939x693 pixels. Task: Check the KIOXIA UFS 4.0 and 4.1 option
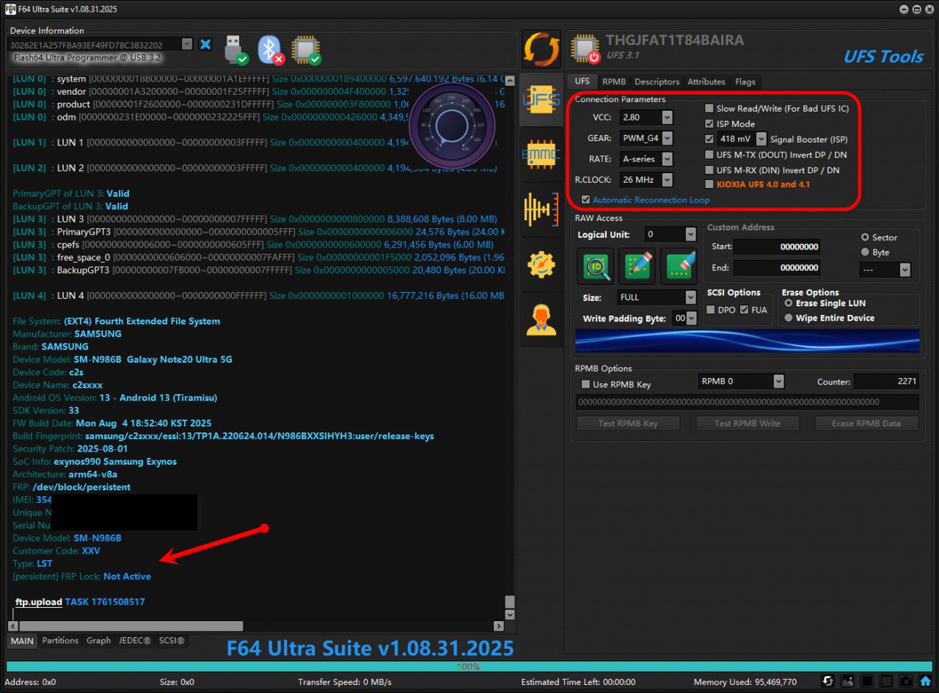click(x=709, y=185)
